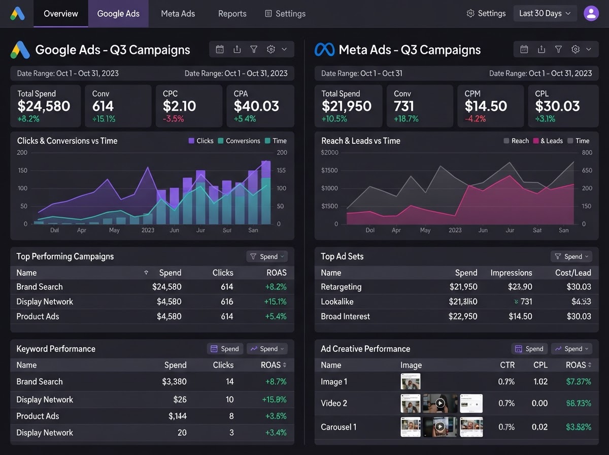Open the Spend filter in Top Ad Sets
Image resolution: width=609 pixels, height=455 pixels.
572,256
